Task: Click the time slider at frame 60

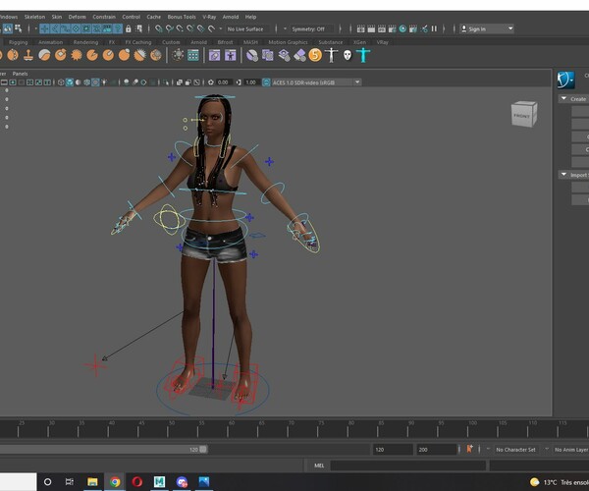Action: point(228,429)
